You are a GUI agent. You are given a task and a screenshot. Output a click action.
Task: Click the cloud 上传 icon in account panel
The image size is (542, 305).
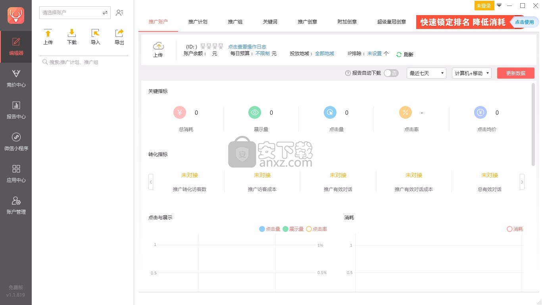pos(158,46)
